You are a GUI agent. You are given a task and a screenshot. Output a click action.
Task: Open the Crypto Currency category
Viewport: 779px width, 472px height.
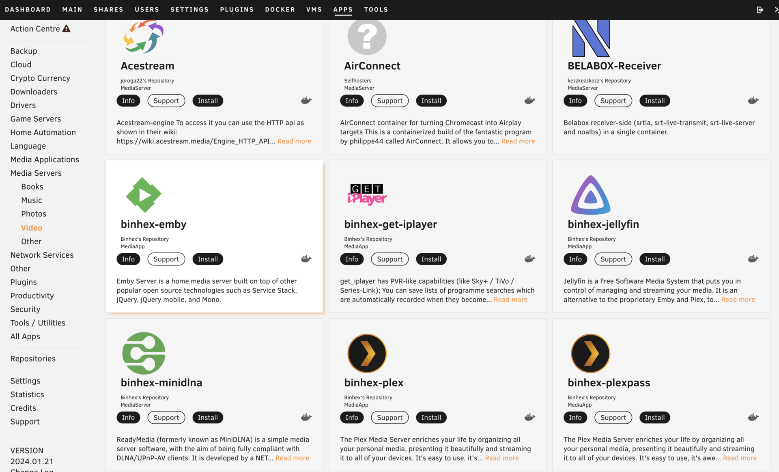tap(40, 78)
